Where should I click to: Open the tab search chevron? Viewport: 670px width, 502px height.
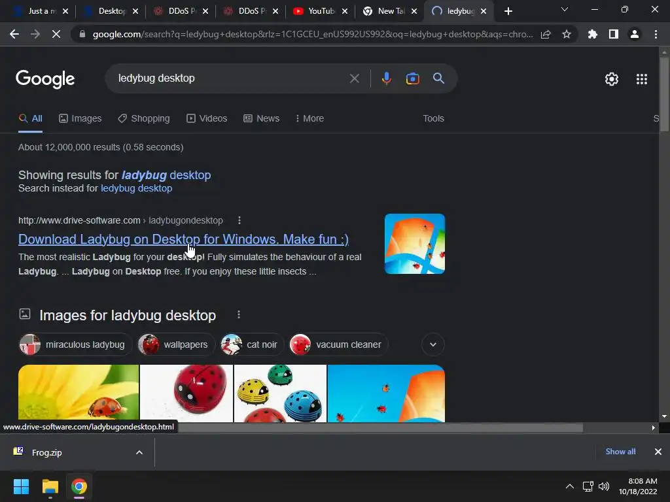565,9
